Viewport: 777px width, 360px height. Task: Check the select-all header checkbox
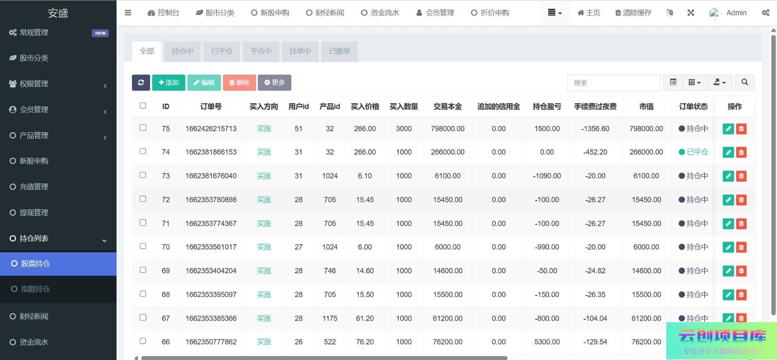pyautogui.click(x=143, y=106)
